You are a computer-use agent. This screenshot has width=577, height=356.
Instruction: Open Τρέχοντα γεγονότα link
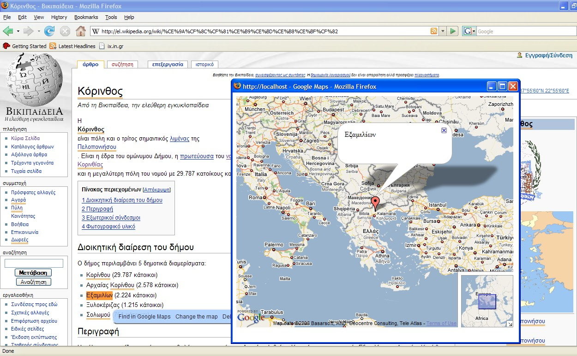(x=32, y=163)
